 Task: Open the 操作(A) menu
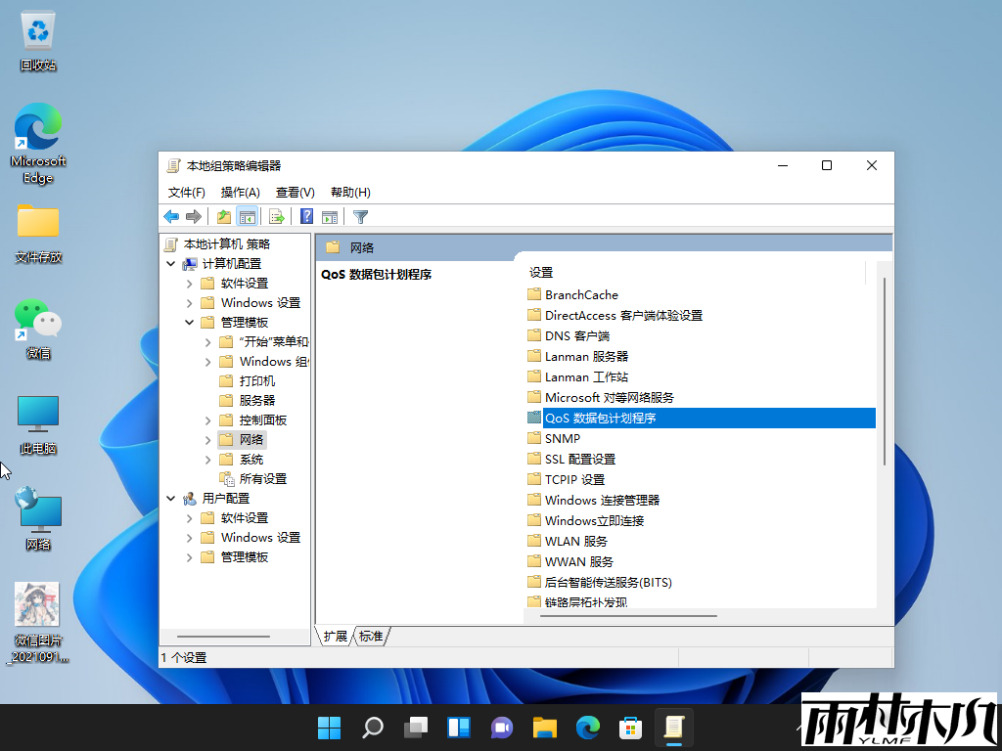pos(241,192)
